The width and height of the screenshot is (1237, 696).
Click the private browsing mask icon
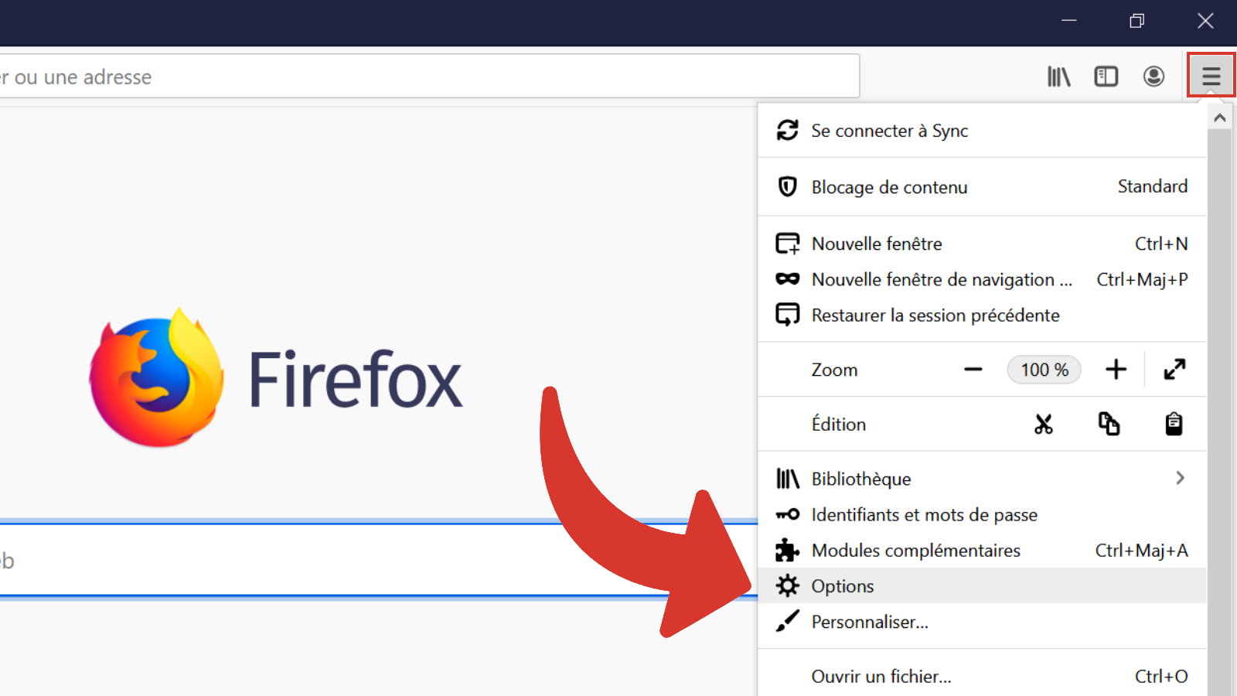point(787,279)
